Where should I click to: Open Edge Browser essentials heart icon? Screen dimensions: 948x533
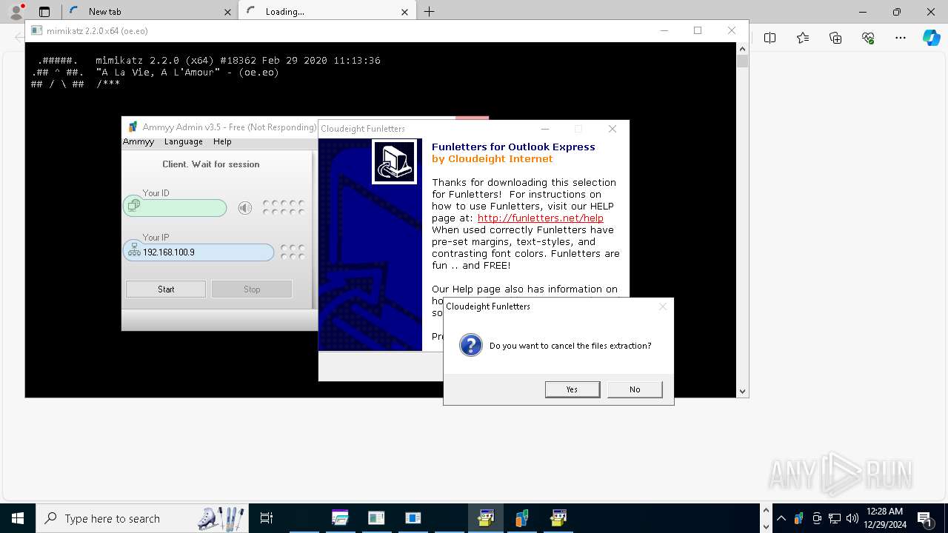click(x=868, y=38)
